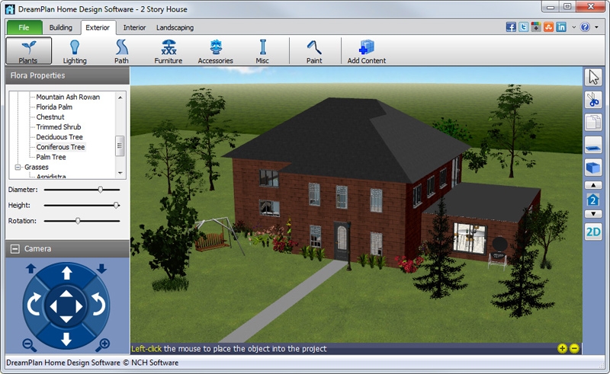
Task: Switch to the Interior tab
Action: tap(134, 27)
